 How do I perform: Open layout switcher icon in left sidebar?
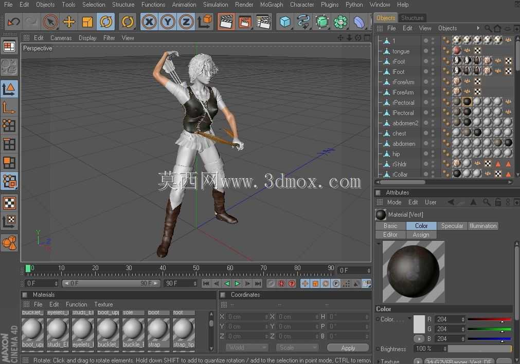pos(9,47)
